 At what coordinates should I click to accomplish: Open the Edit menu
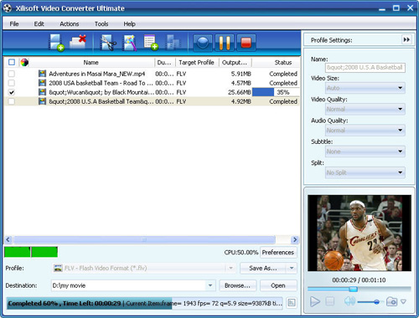[x=39, y=24]
